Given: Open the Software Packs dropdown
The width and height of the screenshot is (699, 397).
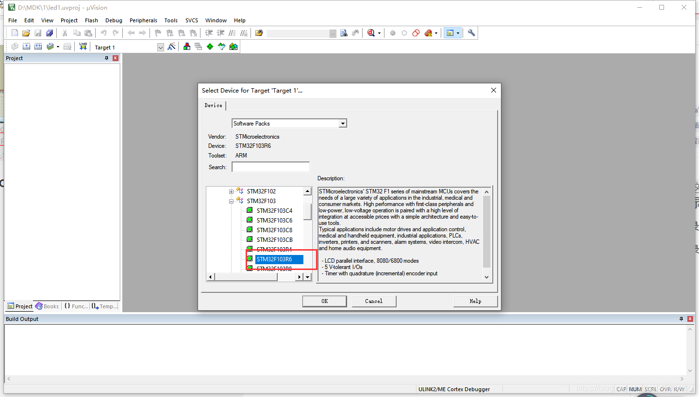Looking at the screenshot, I should pos(343,123).
